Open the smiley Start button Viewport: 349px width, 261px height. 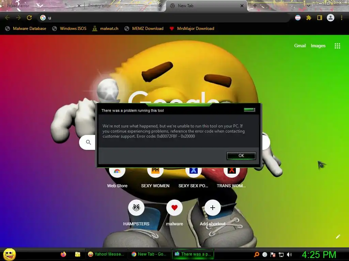coord(10,254)
